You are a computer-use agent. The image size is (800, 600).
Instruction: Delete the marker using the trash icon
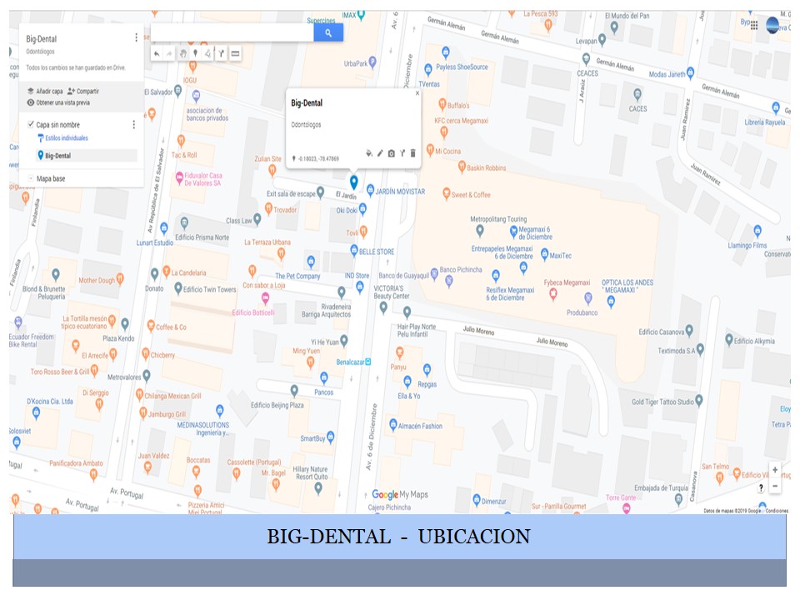coord(412,153)
